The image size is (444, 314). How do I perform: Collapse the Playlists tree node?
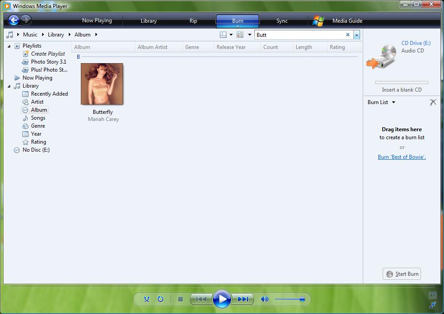click(9, 46)
